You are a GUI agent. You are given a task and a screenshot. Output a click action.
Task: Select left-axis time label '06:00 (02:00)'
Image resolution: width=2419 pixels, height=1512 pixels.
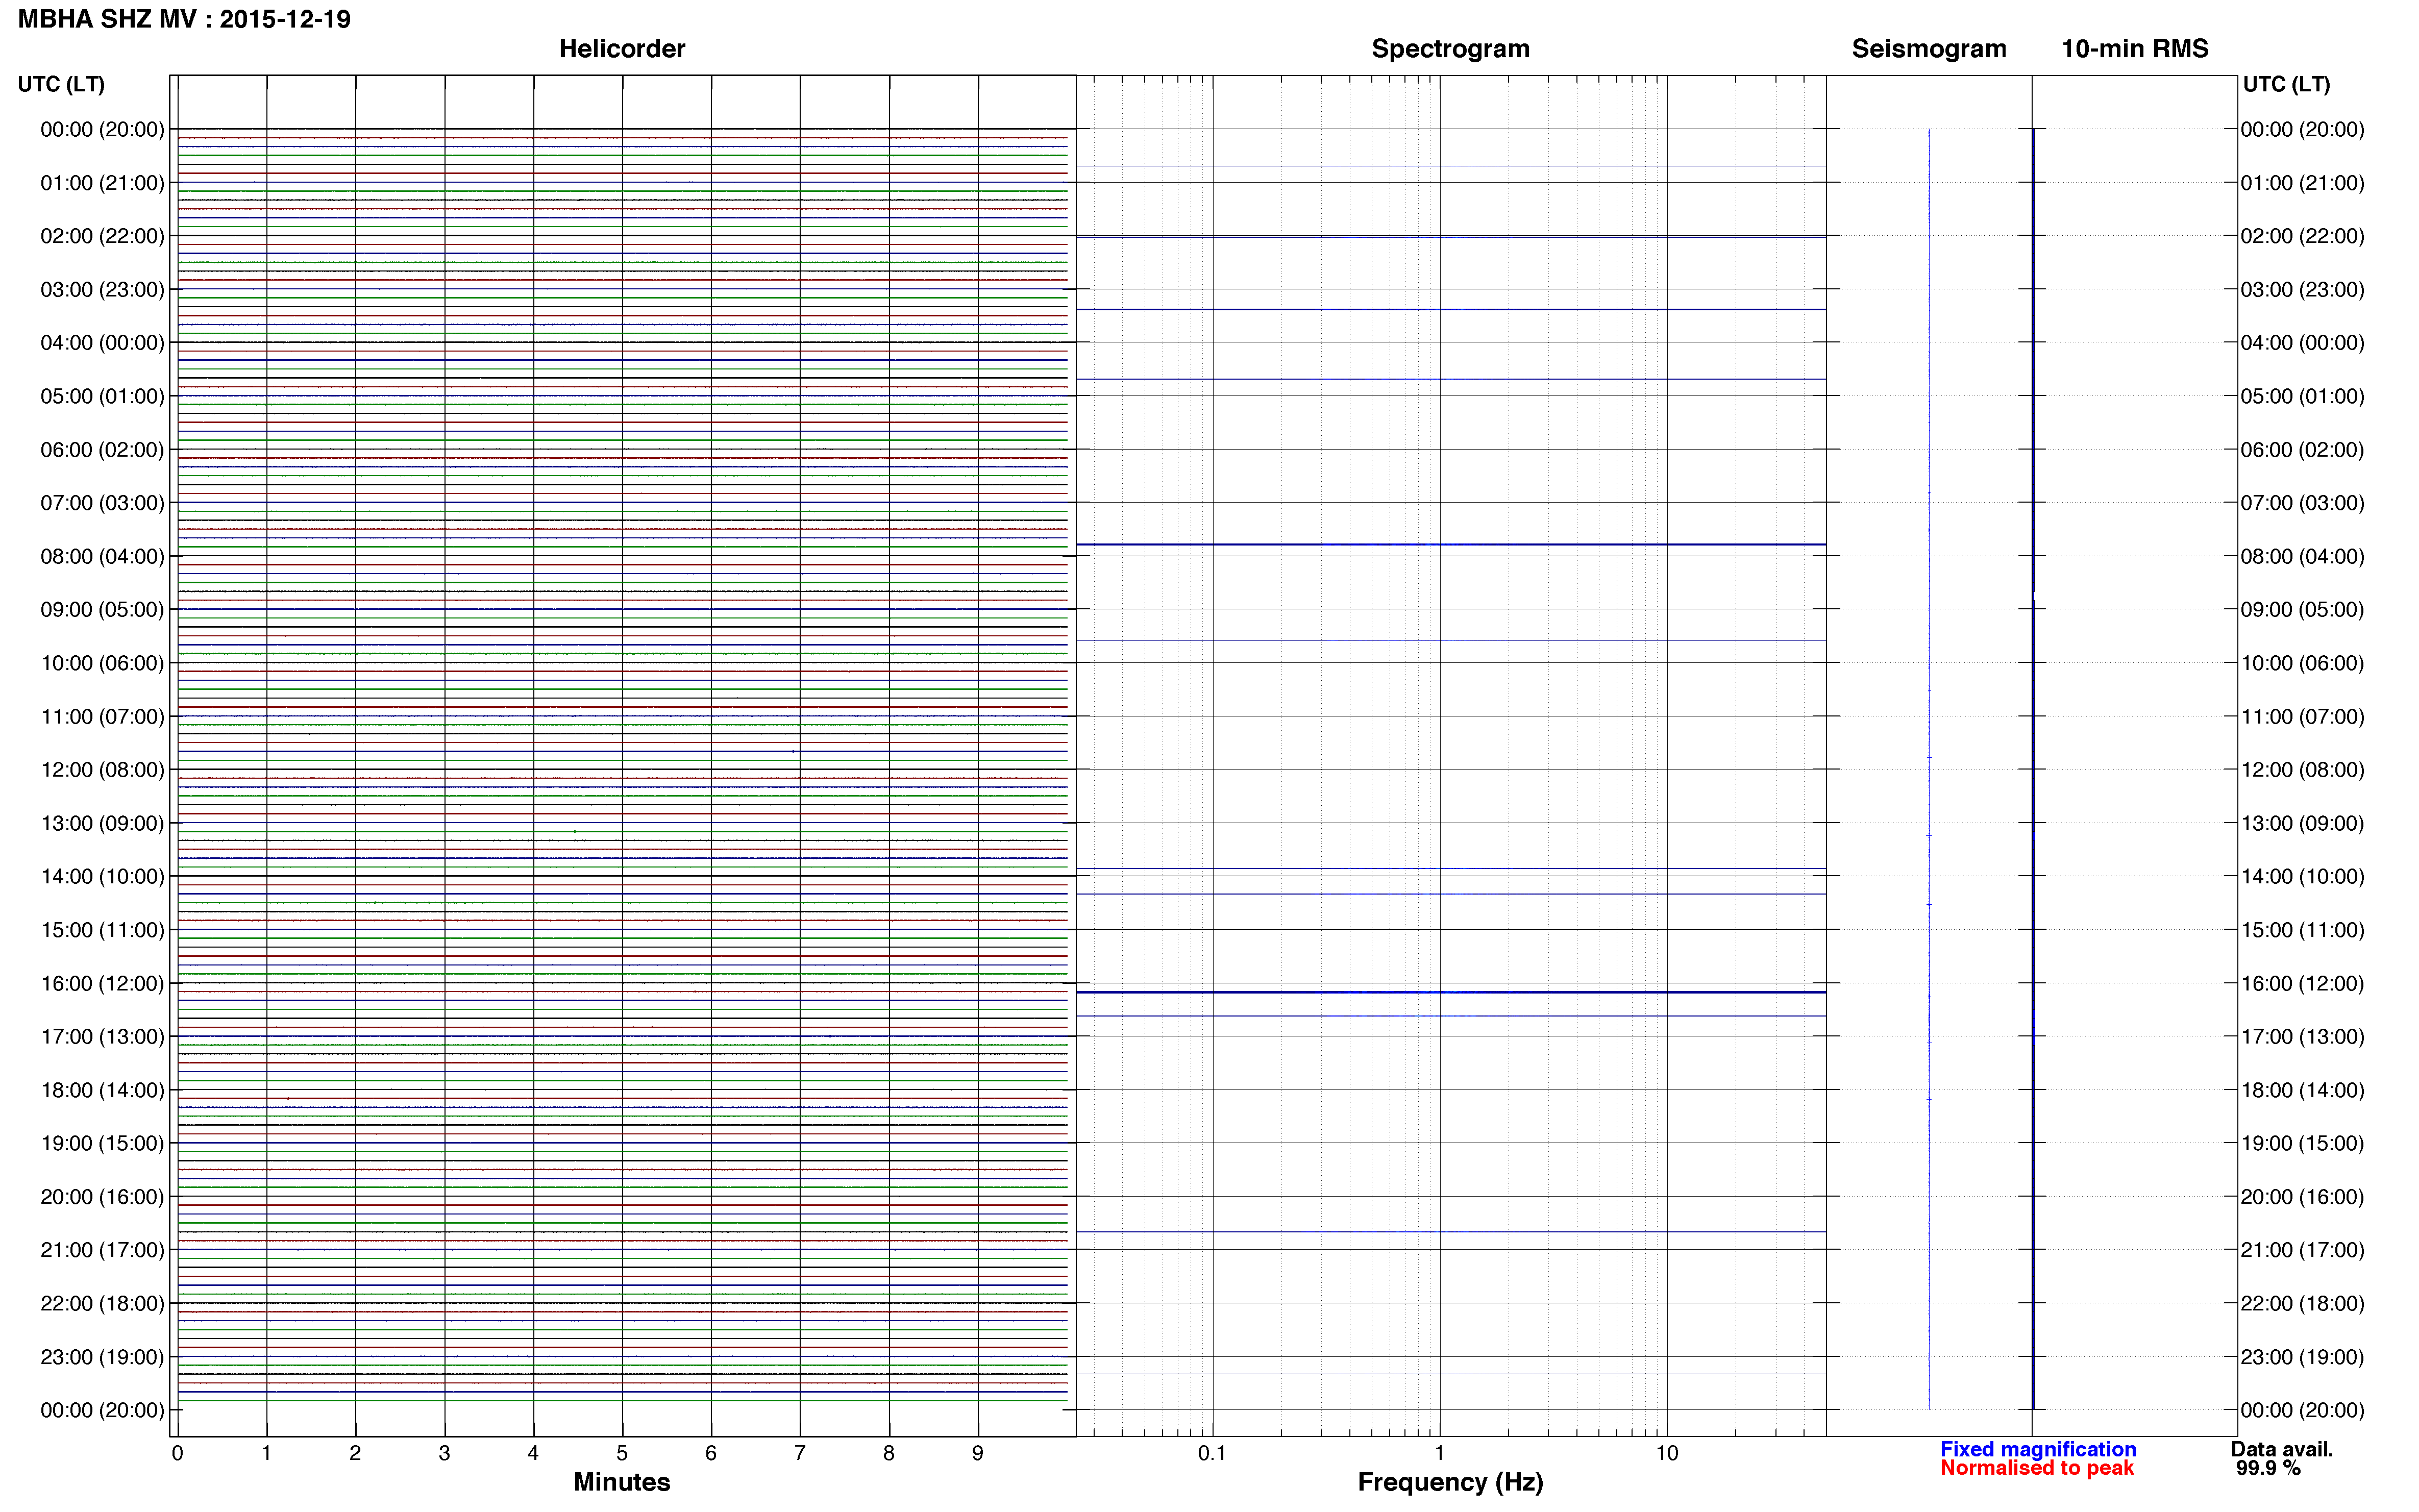pos(102,450)
